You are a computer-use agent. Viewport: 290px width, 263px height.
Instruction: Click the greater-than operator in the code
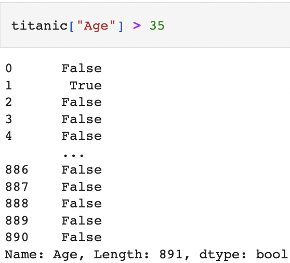coord(137,25)
